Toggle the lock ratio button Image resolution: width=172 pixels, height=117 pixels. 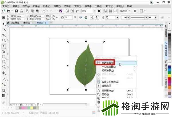(57, 17)
